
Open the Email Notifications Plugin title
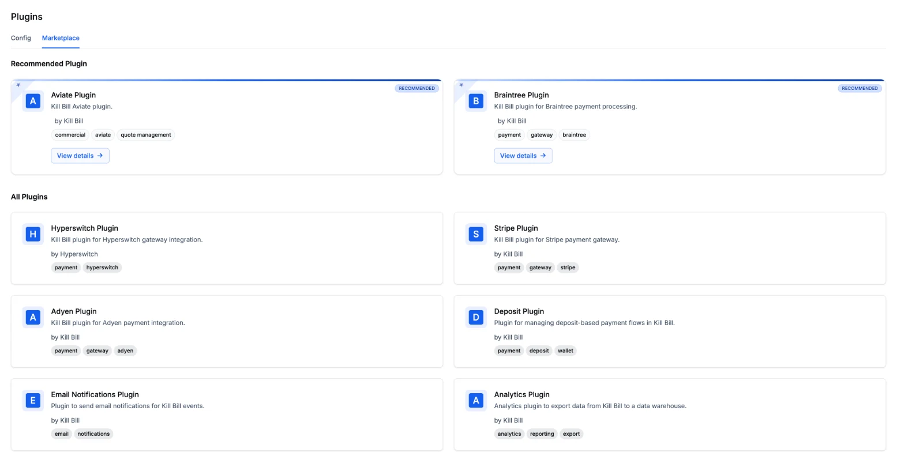point(95,394)
